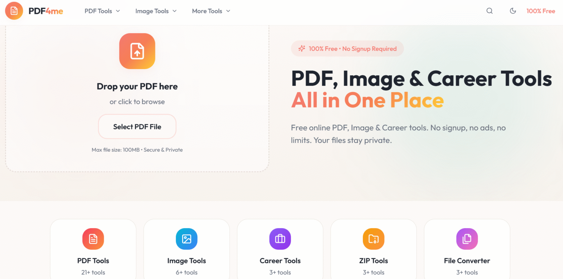Click the 100% Free No Signup Required badge
Screen dimensions: 563x279
(347, 48)
